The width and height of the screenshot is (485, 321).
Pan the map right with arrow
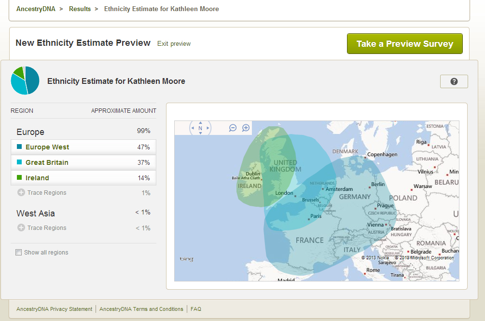point(208,128)
